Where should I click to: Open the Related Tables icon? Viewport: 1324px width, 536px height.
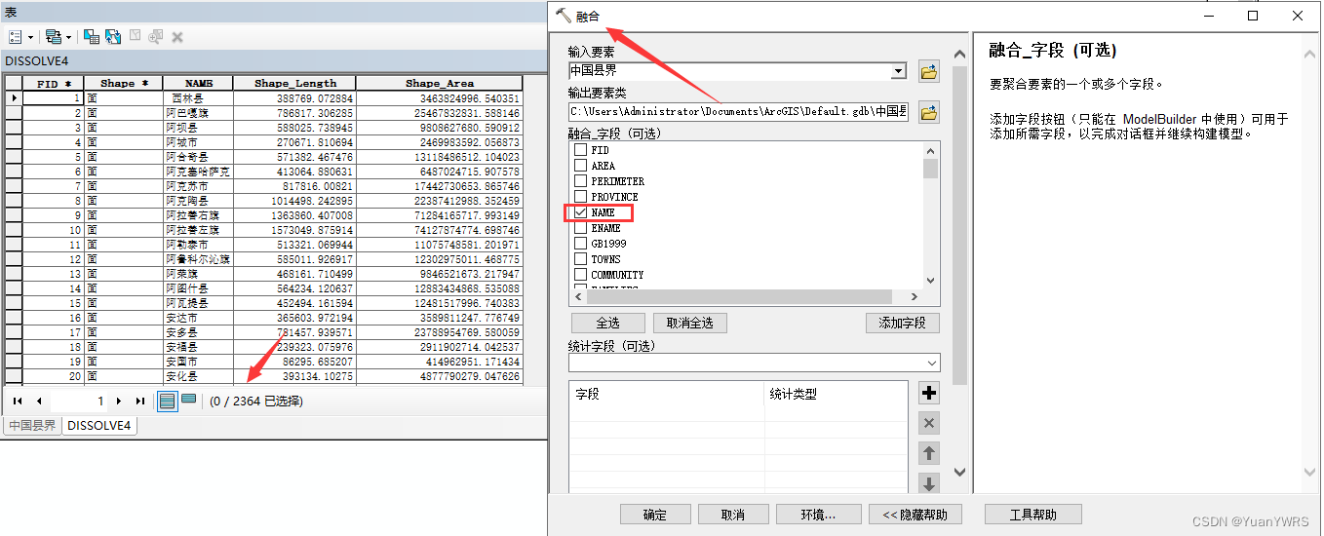(x=53, y=37)
